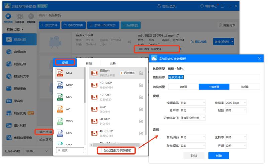
Task: Open the 声道 dropdown in audio section
Action: 236,146
